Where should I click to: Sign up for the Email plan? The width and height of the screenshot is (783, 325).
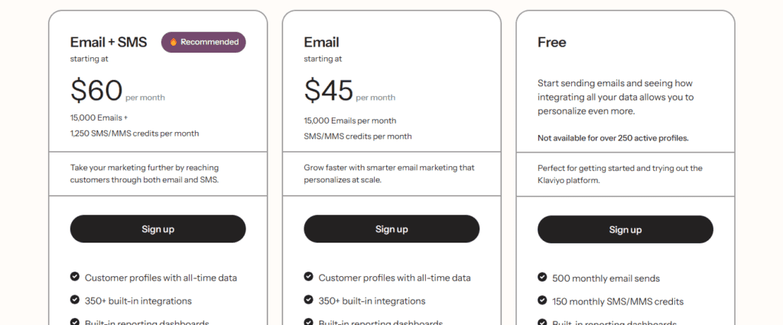click(391, 229)
